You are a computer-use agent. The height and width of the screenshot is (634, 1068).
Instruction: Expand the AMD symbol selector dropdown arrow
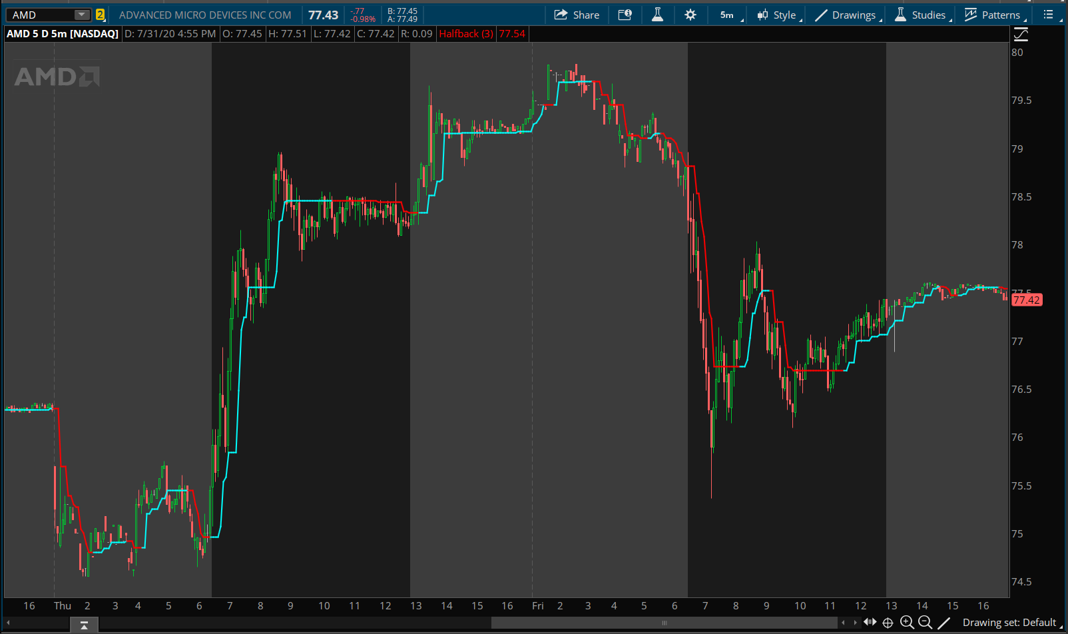[81, 15]
